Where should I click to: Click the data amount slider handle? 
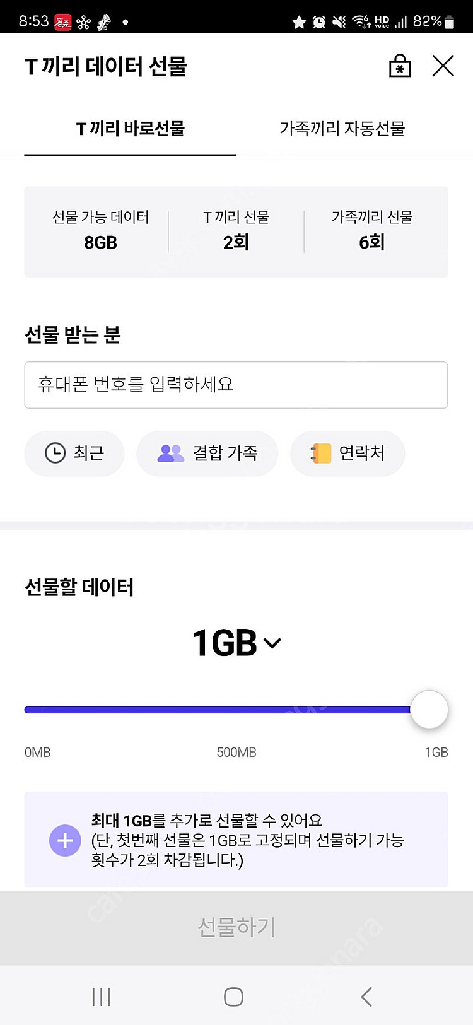point(429,710)
